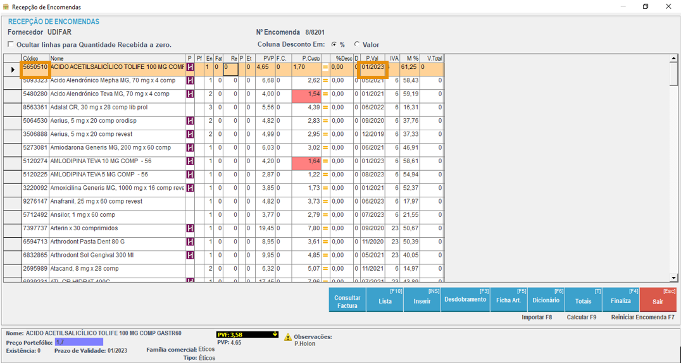Image resolution: width=681 pixels, height=363 pixels.
Task: Click Reiniciar Encomenda F7 link
Action: 642,317
